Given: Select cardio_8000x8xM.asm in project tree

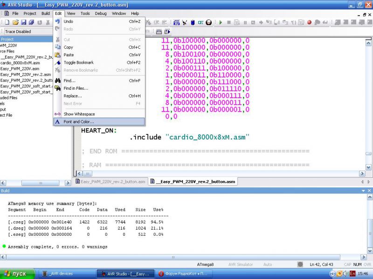Looking at the screenshot, I should [20, 63].
